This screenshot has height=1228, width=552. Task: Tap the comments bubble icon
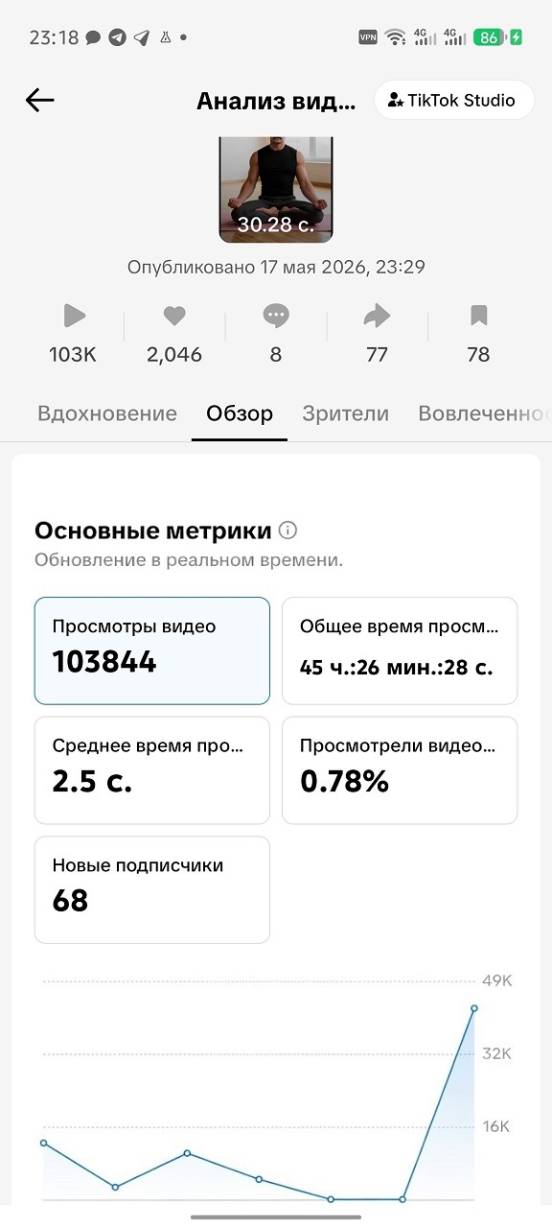point(276,316)
